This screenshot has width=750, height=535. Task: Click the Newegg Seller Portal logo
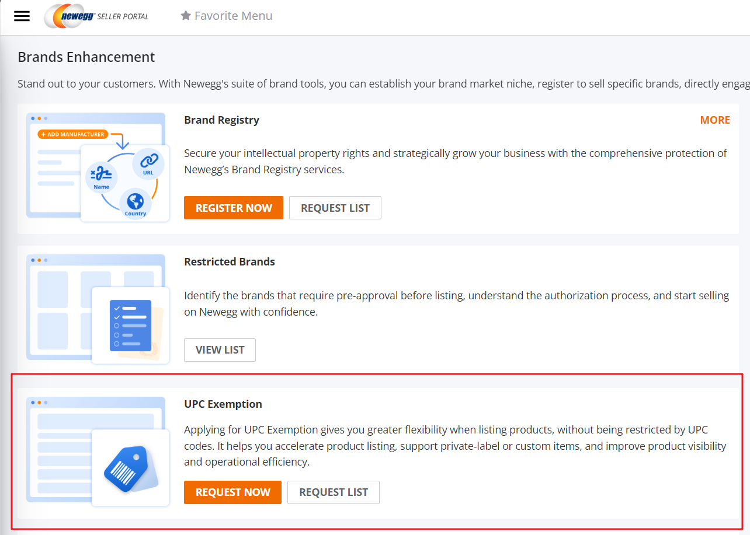click(97, 16)
